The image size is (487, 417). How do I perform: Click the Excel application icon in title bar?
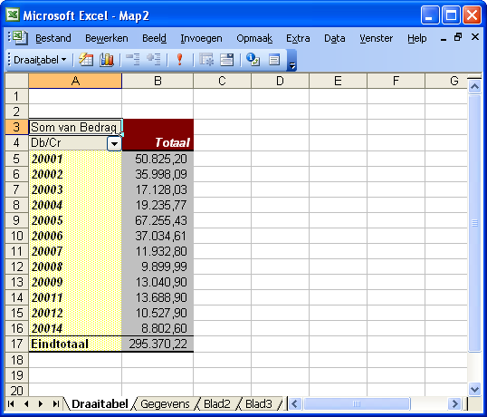(x=13, y=15)
